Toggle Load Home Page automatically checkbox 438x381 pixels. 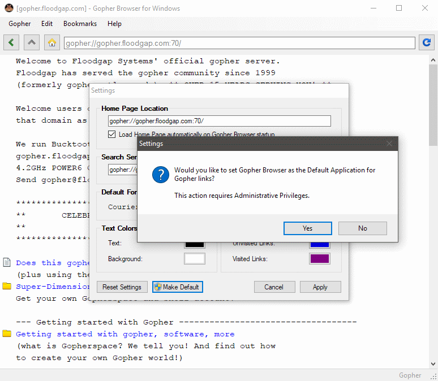tap(112, 135)
